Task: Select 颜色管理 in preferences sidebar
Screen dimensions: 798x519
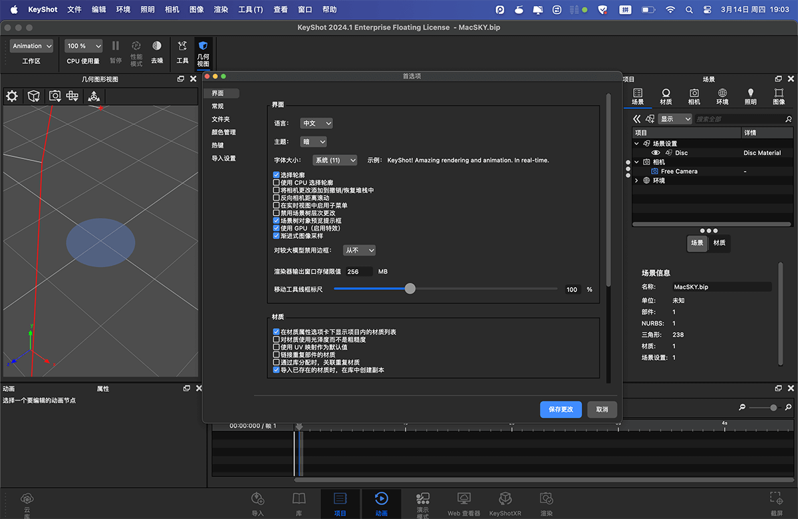Action: 223,132
